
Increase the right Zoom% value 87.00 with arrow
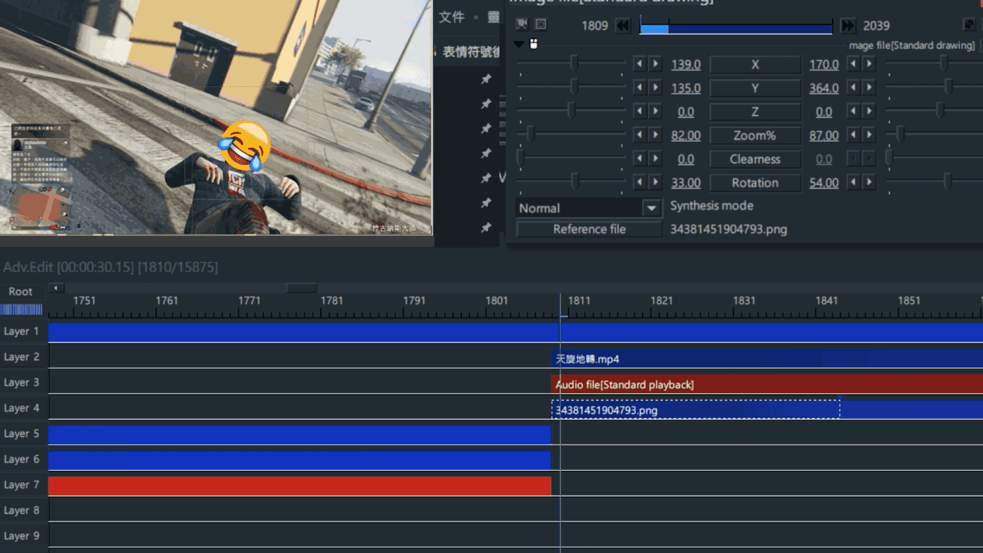869,135
